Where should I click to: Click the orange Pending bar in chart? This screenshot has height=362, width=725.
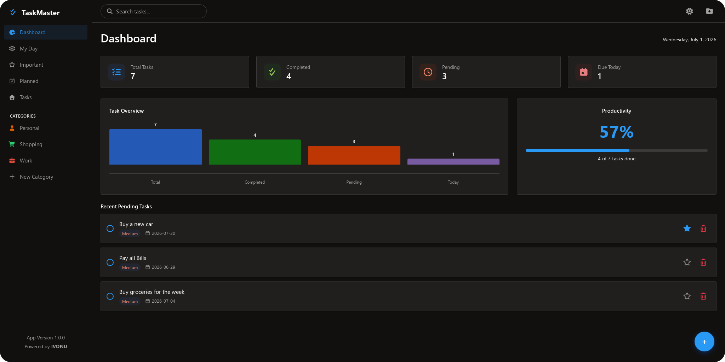coord(354,155)
